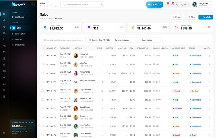Click the Pending Payments hourglass icon
The width and height of the screenshot is (216, 138).
click(132, 27)
